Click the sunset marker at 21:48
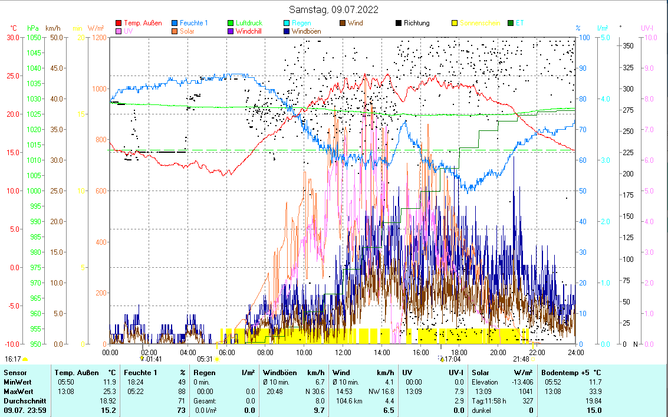The height and width of the screenshot is (417, 668). [x=533, y=359]
